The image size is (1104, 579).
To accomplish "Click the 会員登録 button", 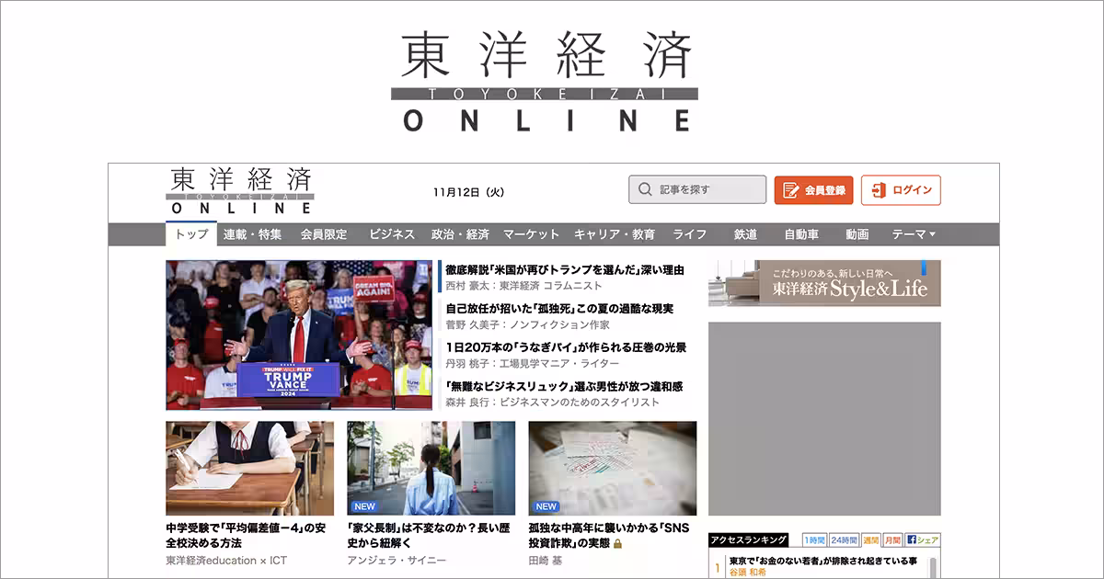I will (x=815, y=189).
